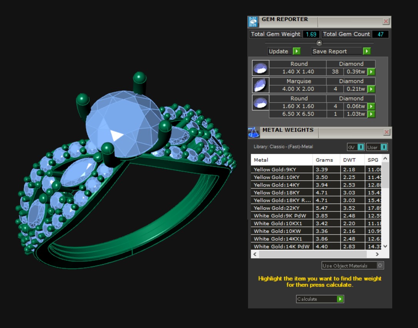Click the SPG column header
The image size is (418, 328).
coord(373,160)
